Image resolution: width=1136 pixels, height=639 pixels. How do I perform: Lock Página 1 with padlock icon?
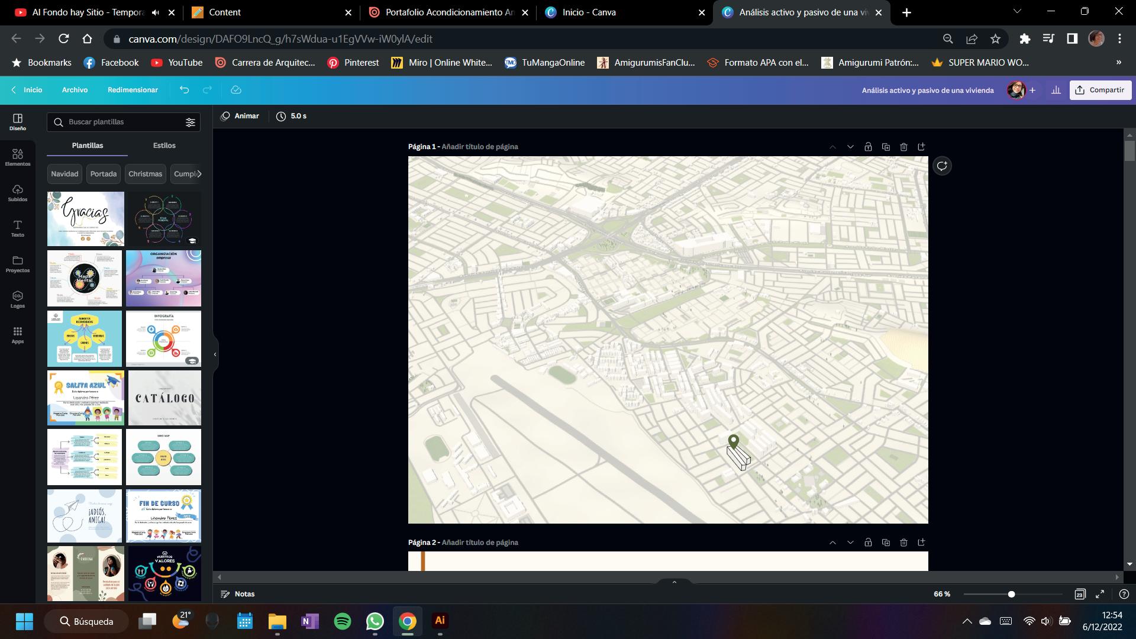pyautogui.click(x=868, y=147)
